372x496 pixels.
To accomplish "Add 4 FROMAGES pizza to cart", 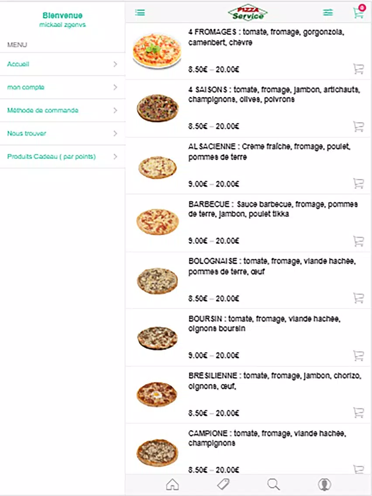I will tap(358, 69).
